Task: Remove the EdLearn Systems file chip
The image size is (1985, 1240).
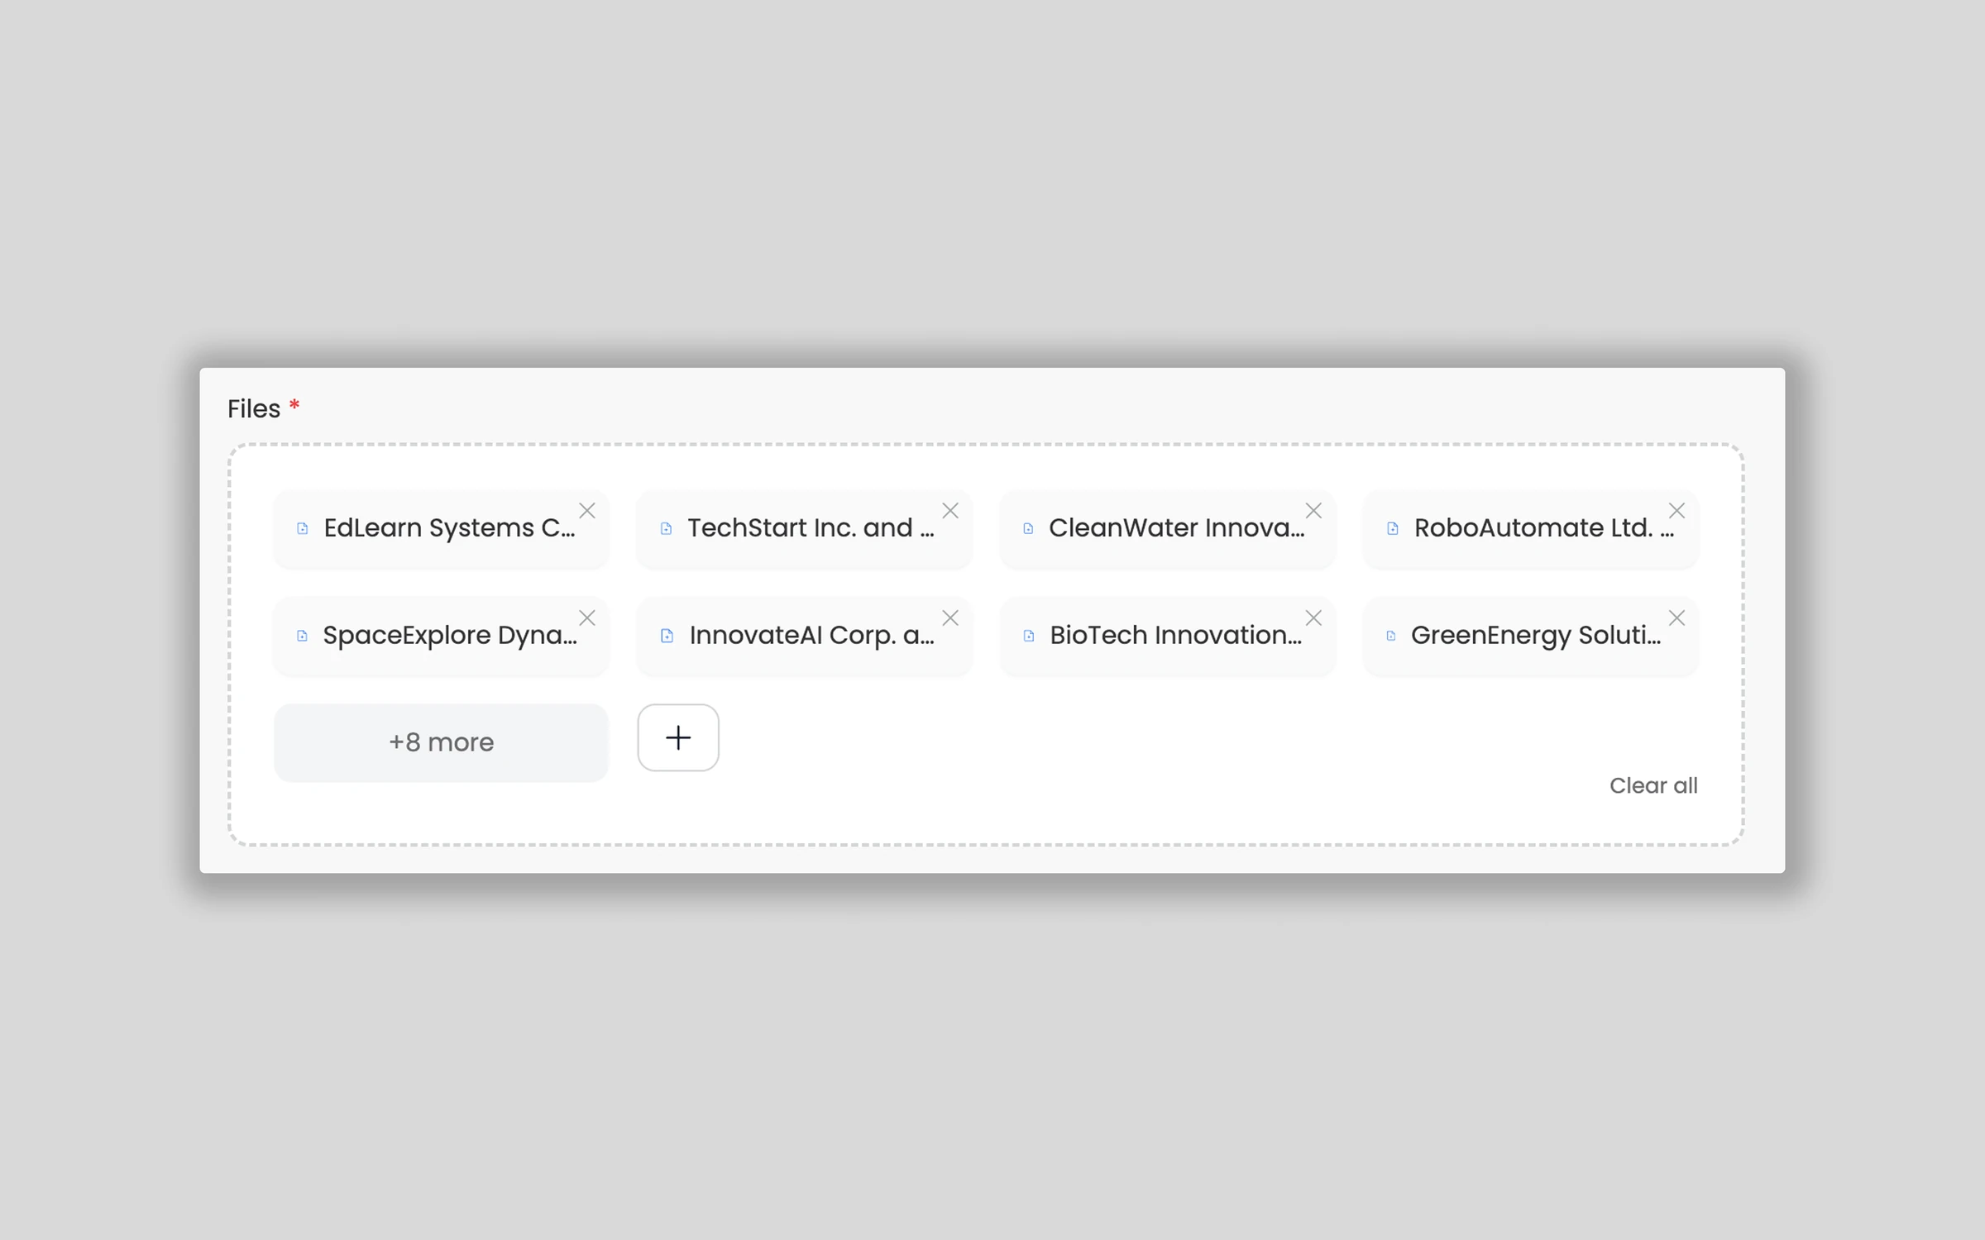Action: [587, 511]
